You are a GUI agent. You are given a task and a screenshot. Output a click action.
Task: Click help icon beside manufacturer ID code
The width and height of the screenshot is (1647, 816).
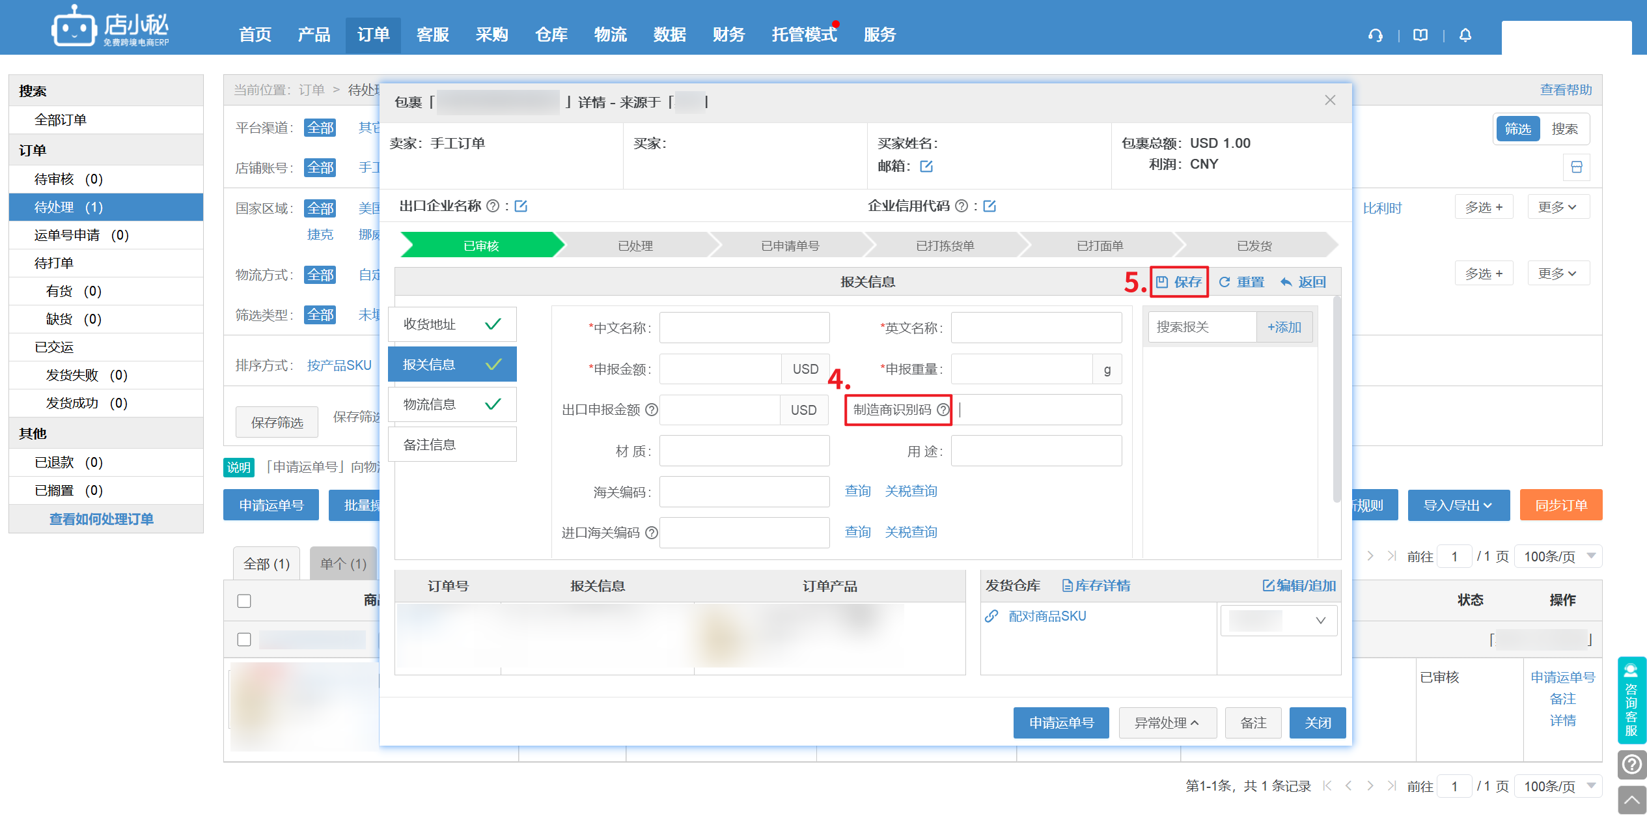click(943, 410)
